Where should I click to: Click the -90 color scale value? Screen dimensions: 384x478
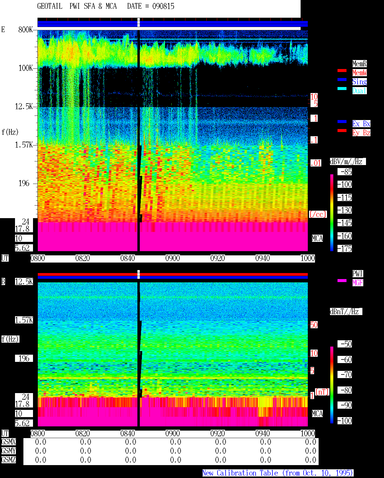pos(345,405)
